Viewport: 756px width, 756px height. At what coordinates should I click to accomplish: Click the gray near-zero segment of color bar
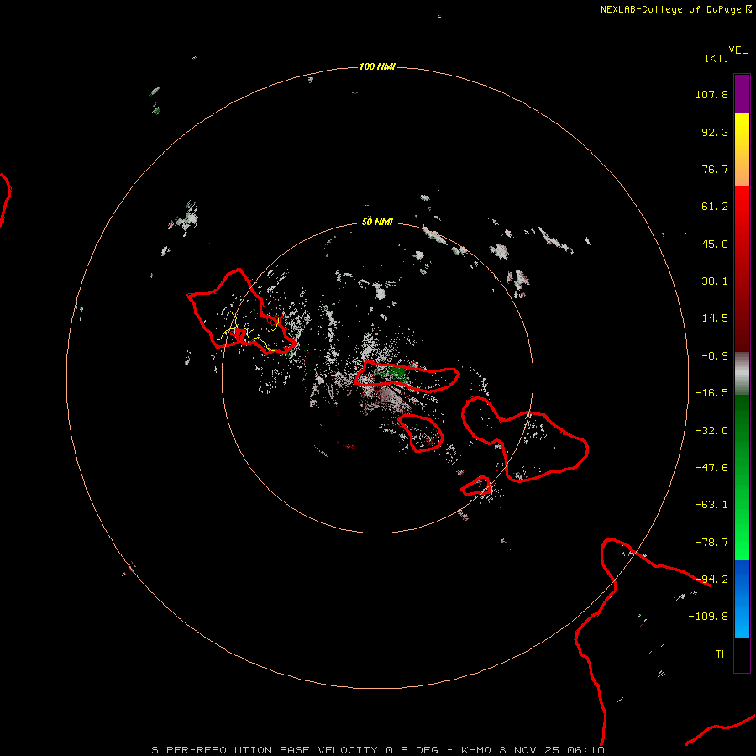pos(742,374)
